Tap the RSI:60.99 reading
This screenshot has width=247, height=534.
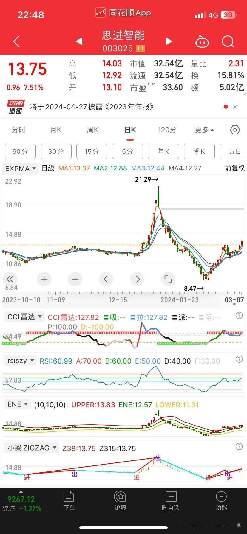tap(56, 361)
